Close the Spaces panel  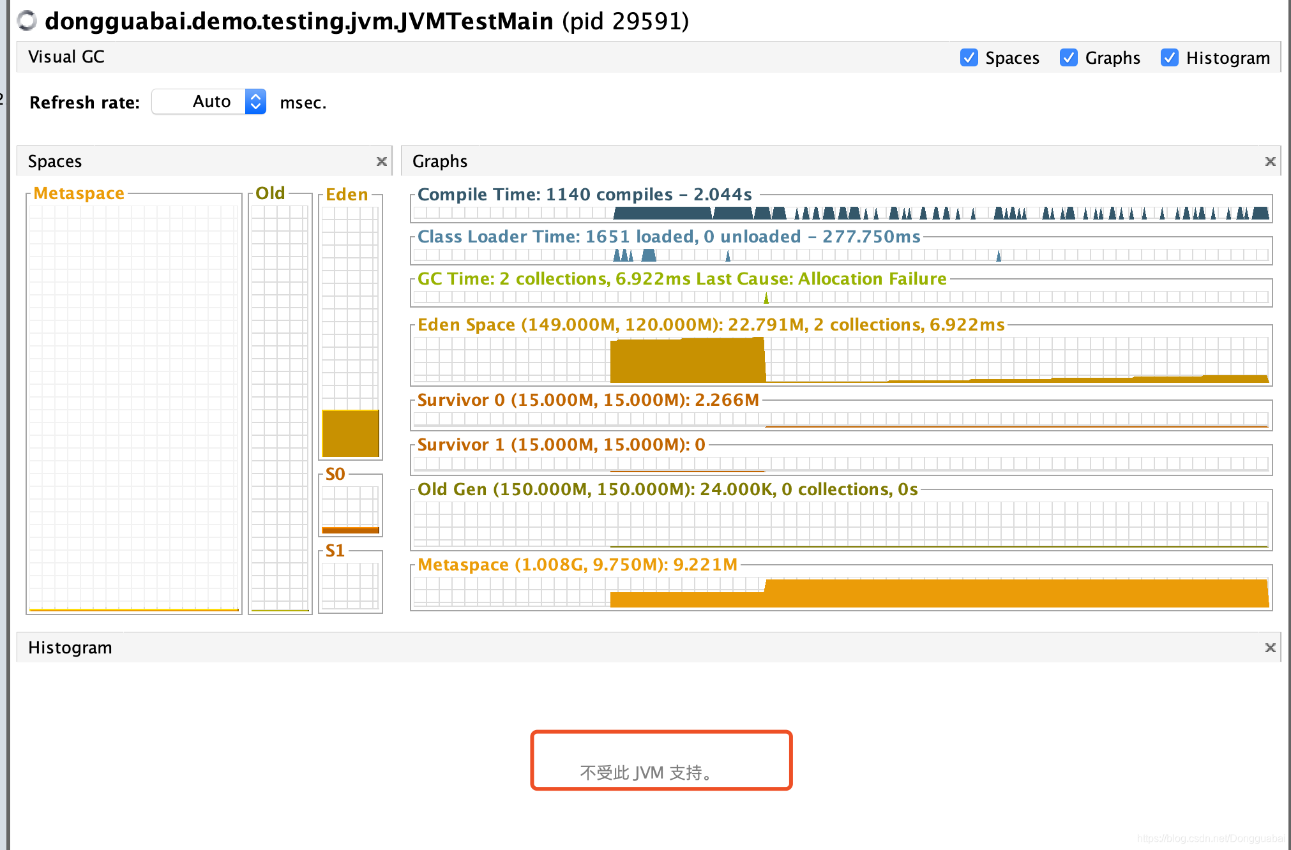[382, 161]
